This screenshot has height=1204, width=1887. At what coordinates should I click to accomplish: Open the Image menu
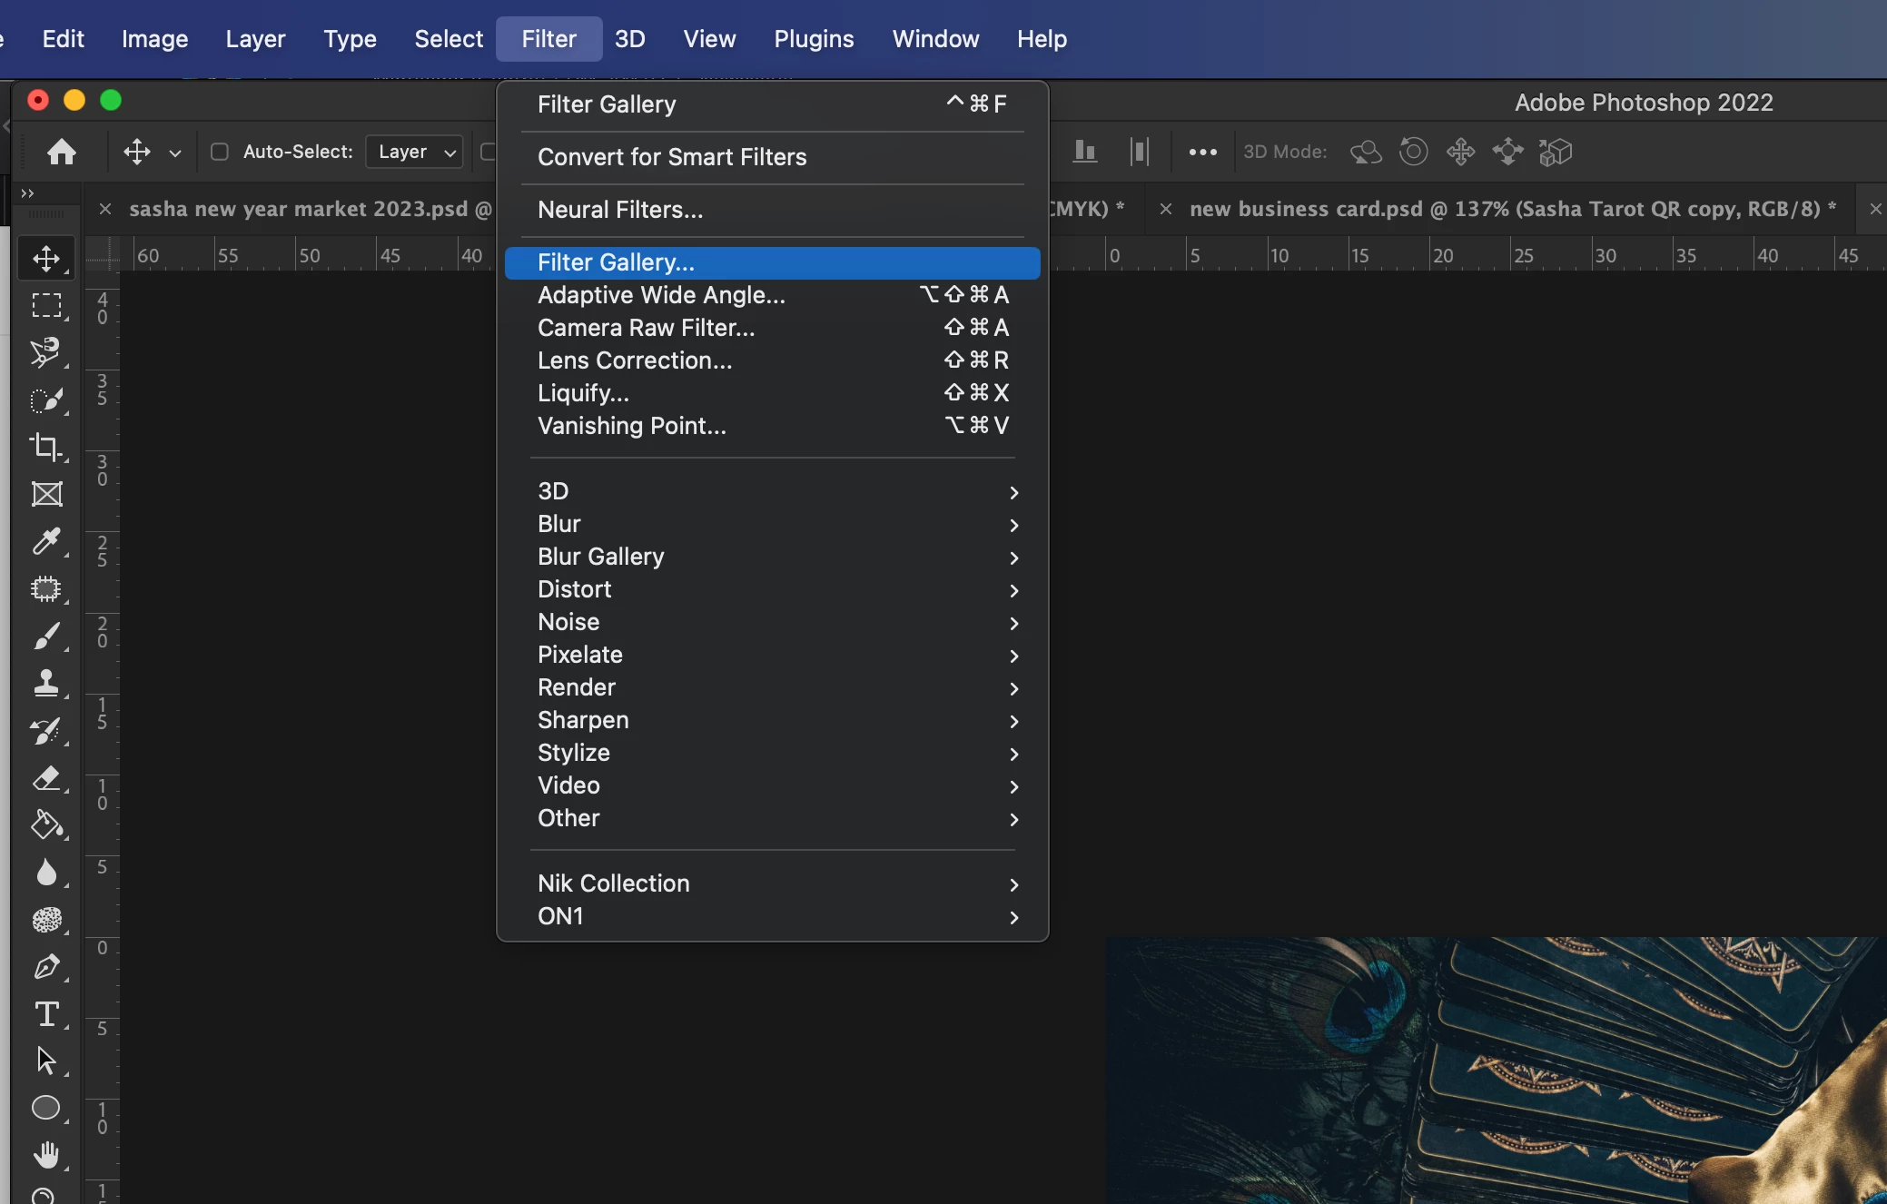point(154,39)
